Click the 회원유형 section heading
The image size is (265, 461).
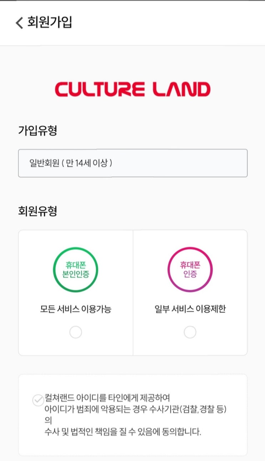37,211
